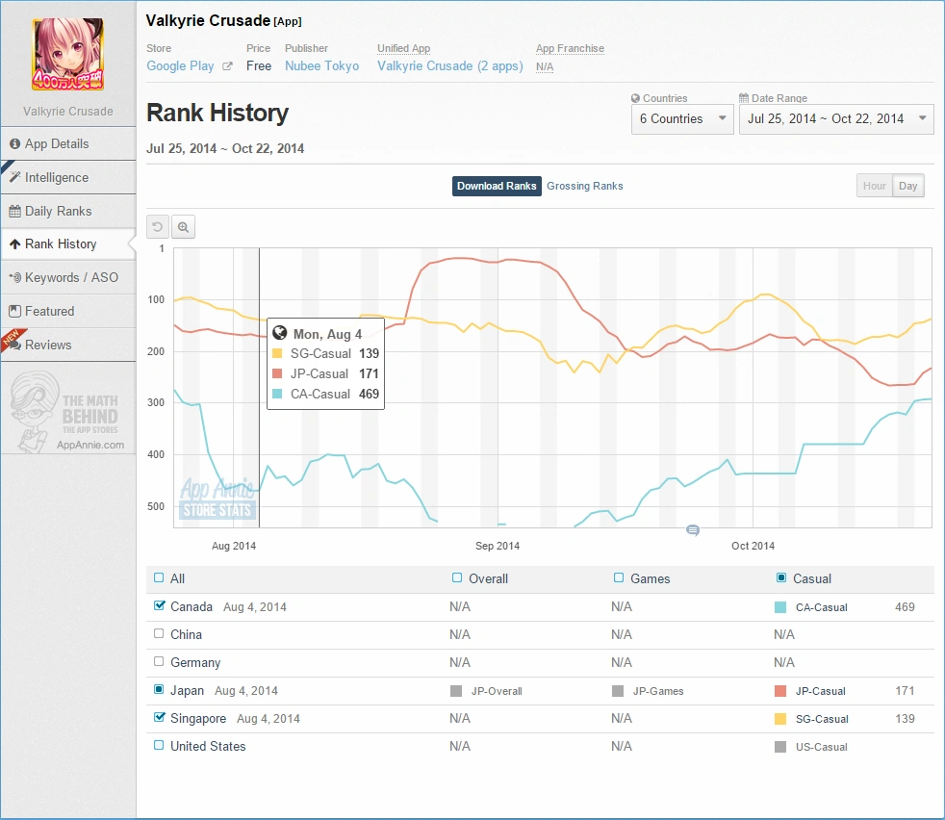Click the magnifier zoom icon above chart
The height and width of the screenshot is (820, 945).
pyautogui.click(x=183, y=227)
